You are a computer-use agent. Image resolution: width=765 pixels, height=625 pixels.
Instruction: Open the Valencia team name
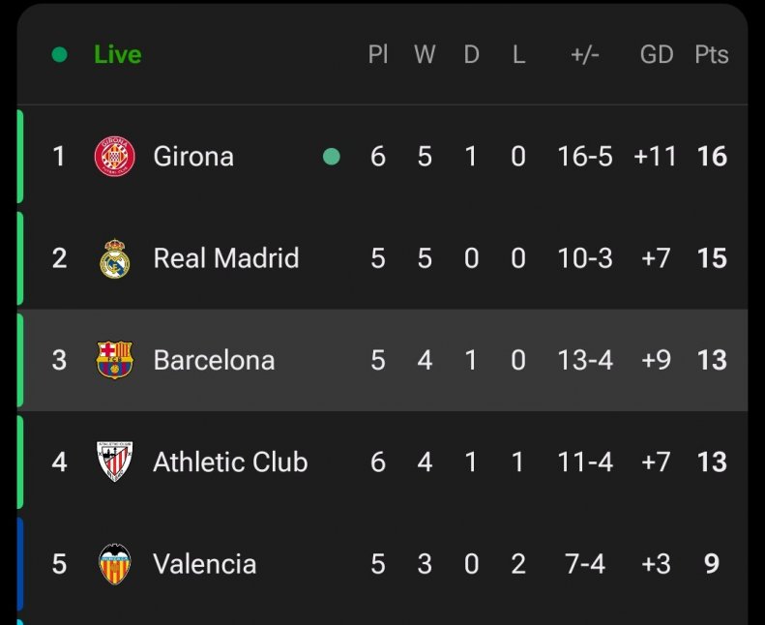point(204,564)
